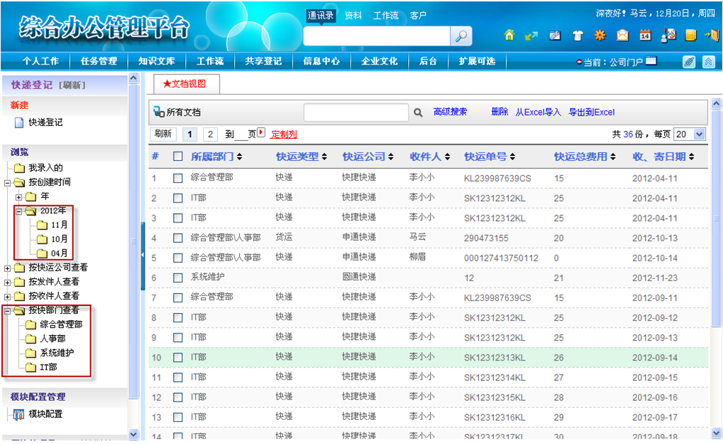Viewport: 723px width, 444px height.
Task: Open the window tools icon with wrench
Action: coord(555,35)
